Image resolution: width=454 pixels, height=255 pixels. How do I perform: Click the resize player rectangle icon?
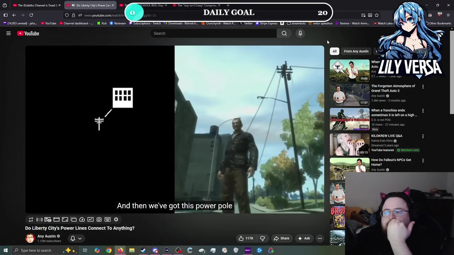tap(65, 220)
